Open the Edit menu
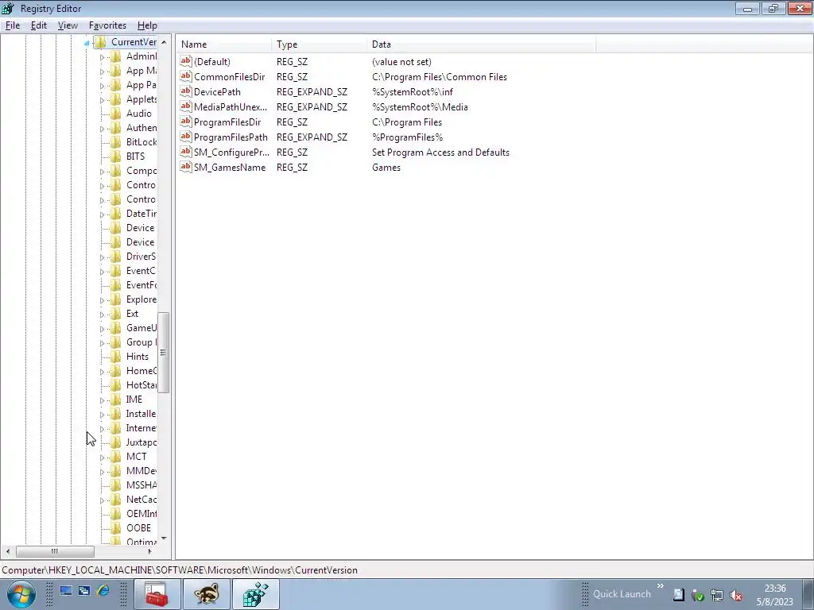This screenshot has height=610, width=814. coord(39,25)
